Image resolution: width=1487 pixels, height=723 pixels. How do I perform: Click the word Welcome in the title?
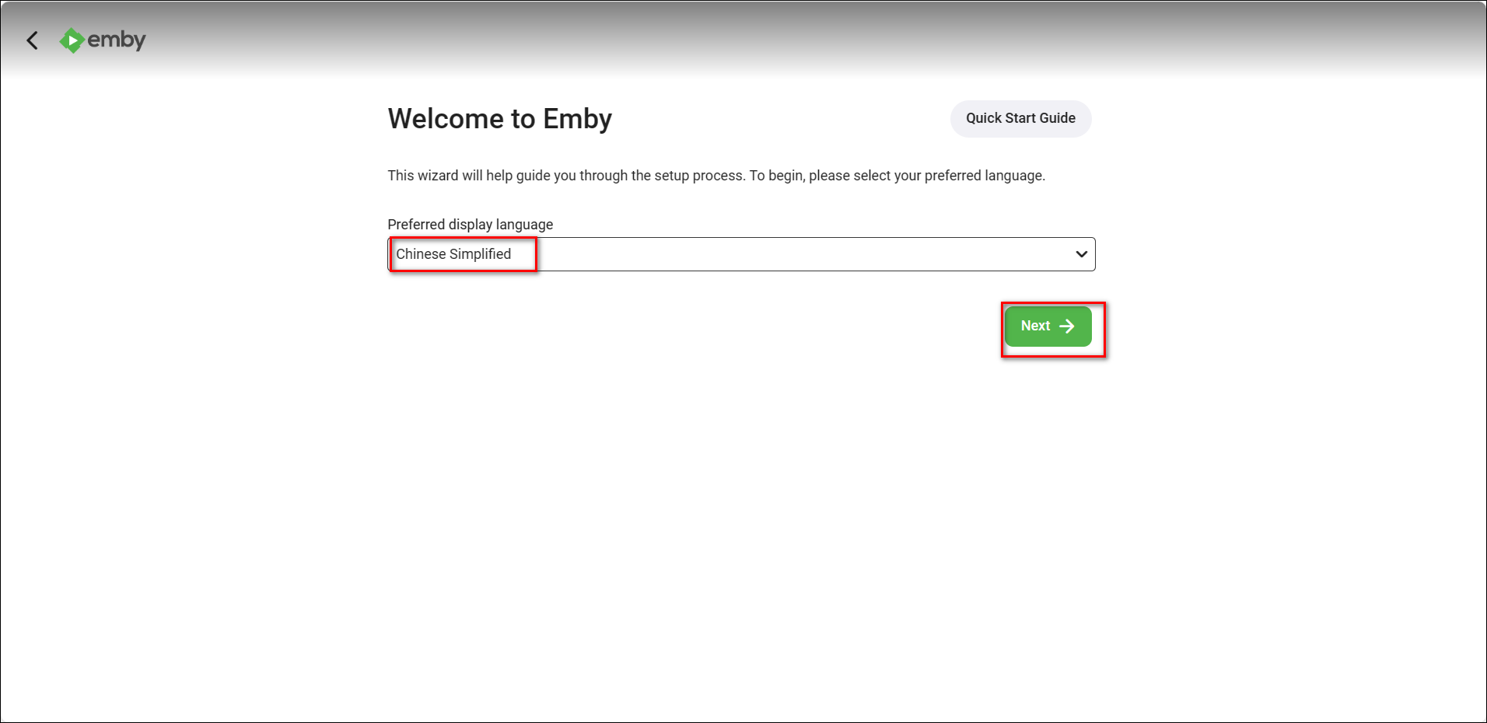[446, 119]
